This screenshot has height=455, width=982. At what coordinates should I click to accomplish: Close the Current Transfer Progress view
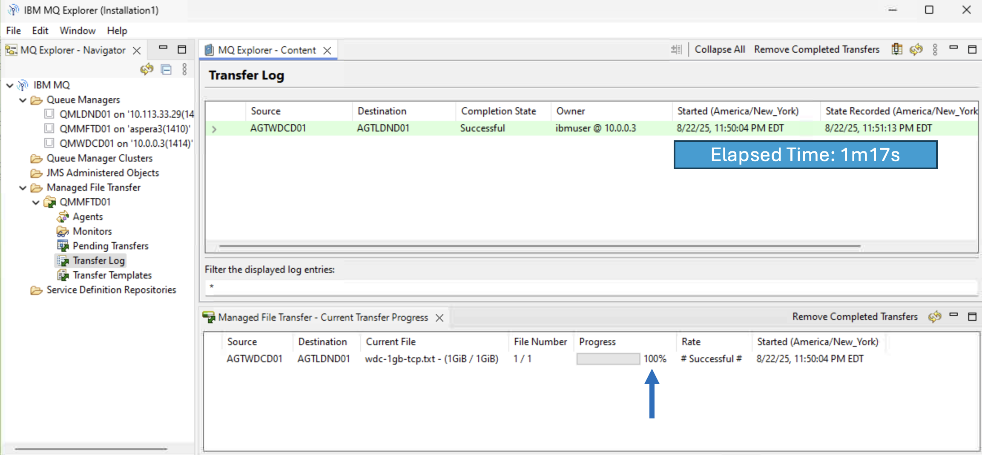click(x=439, y=318)
